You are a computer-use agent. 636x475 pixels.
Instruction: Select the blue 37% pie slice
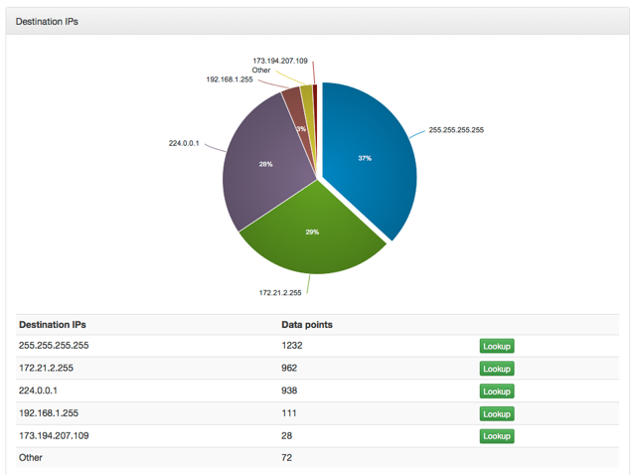tap(363, 159)
